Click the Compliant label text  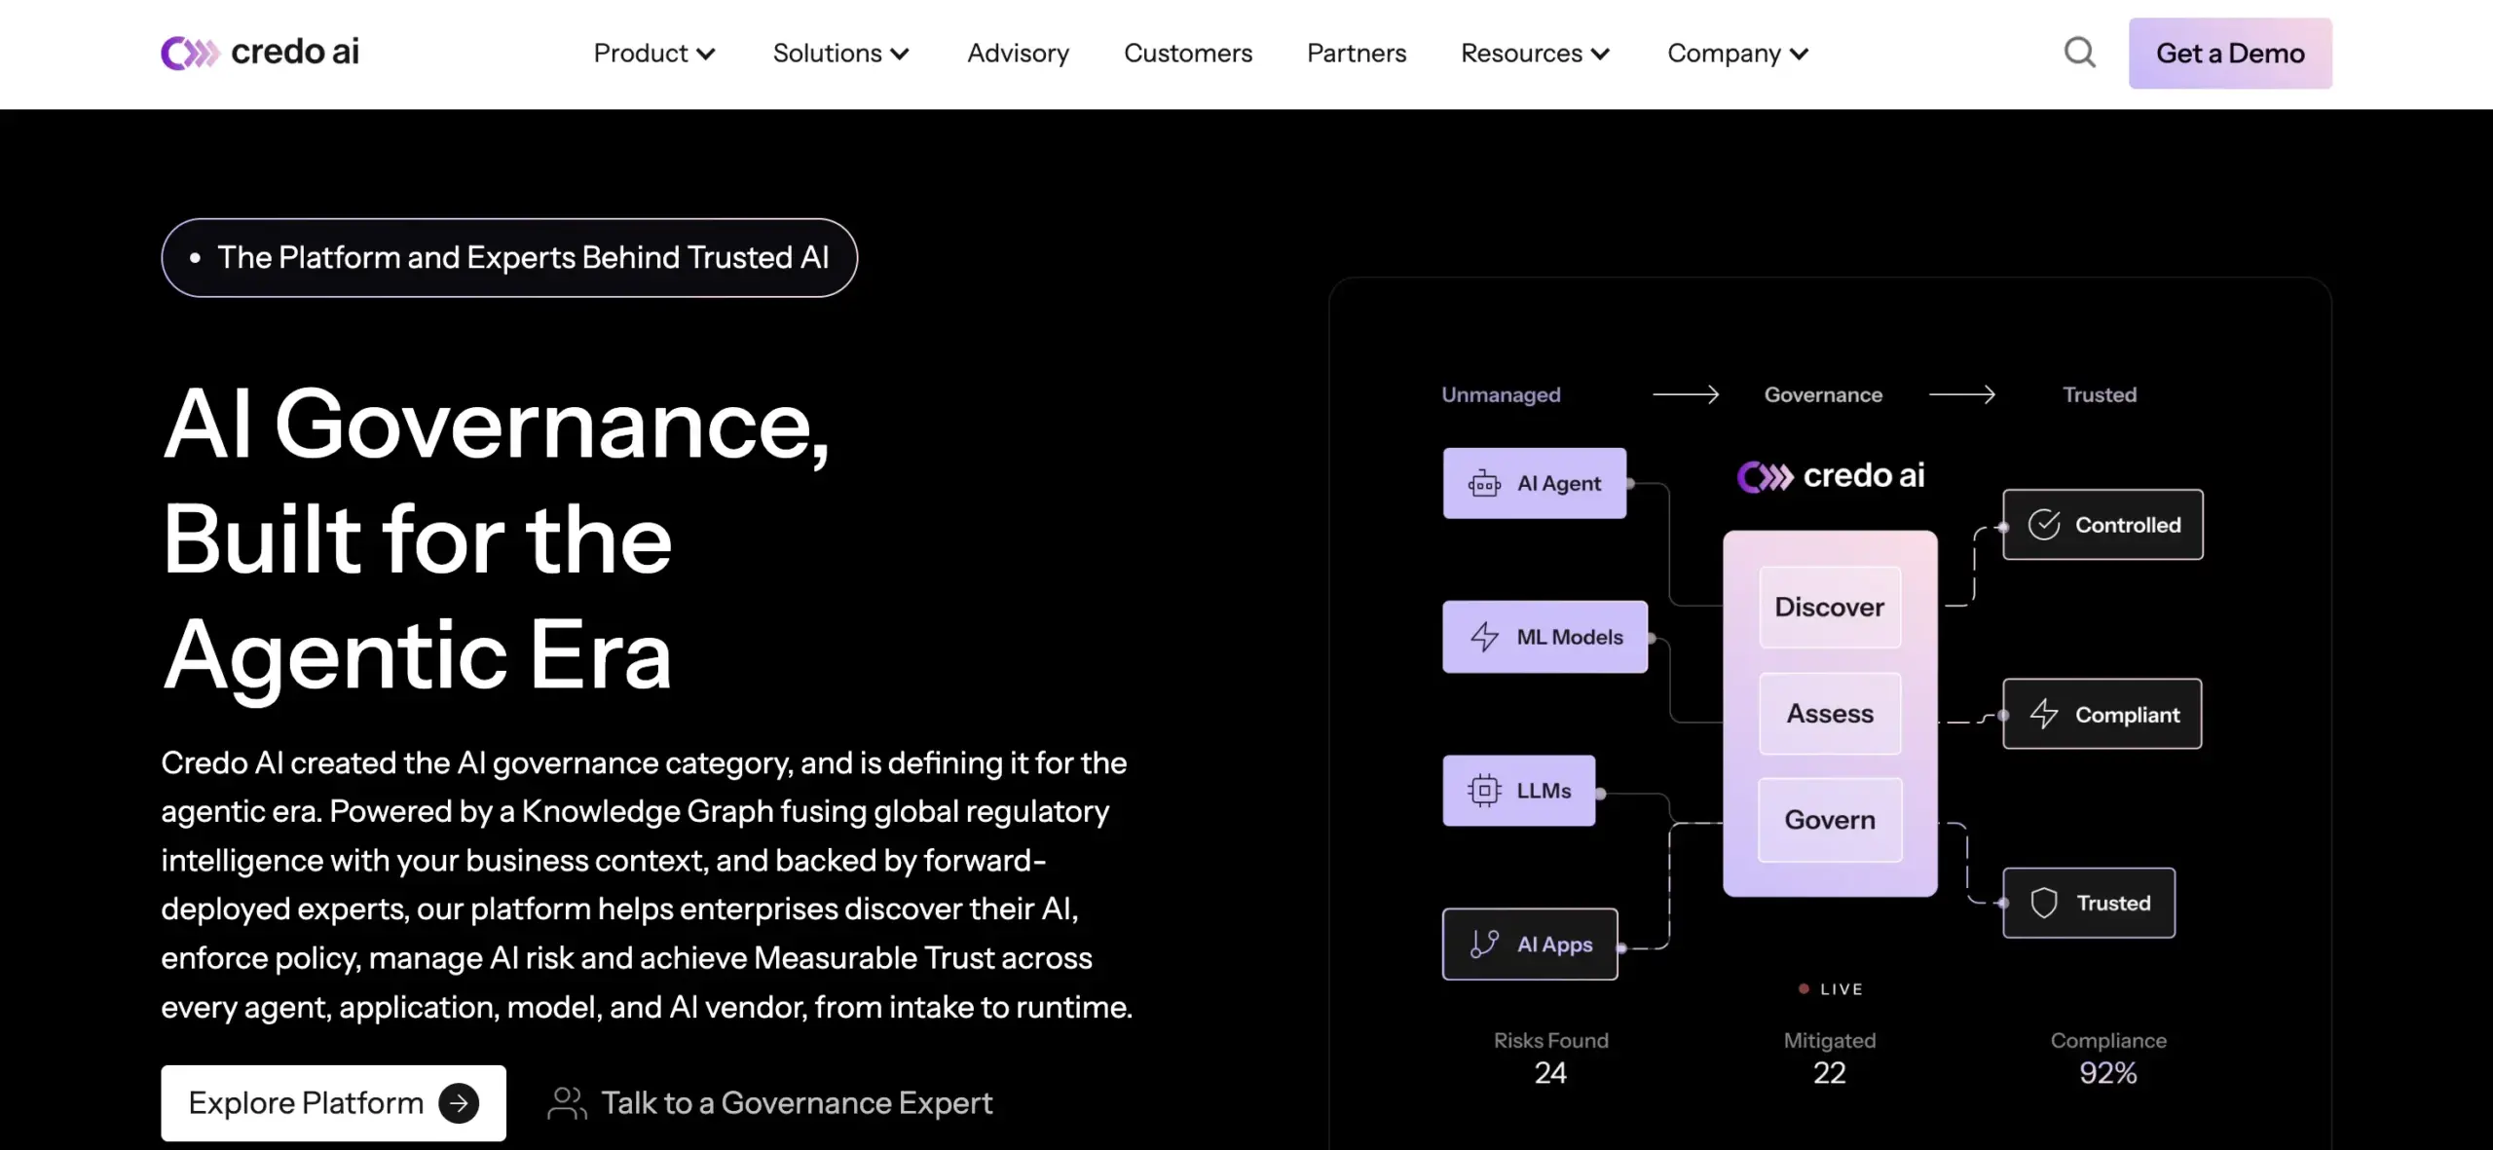tap(2127, 715)
